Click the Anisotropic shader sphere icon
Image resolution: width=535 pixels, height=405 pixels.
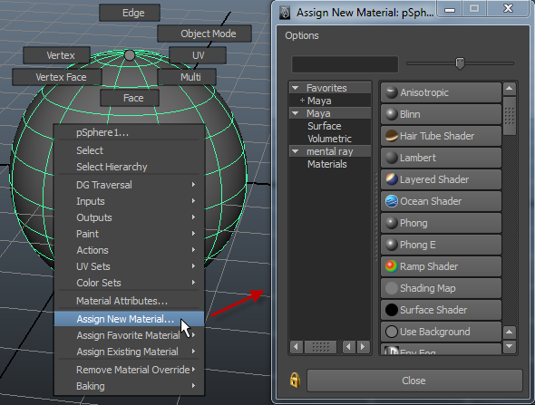(x=392, y=92)
